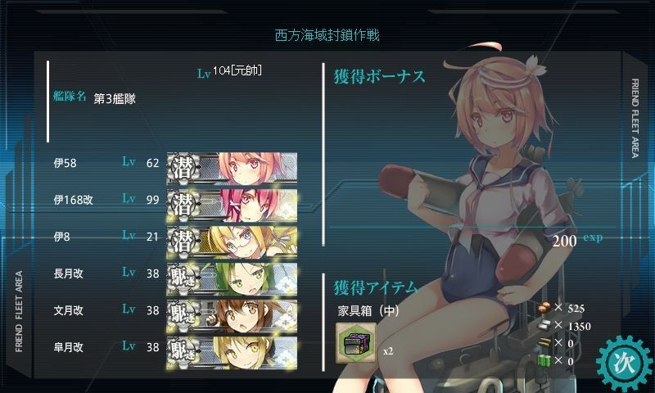Click the 長月改 destroyer banner
The width and height of the screenshot is (655, 393).
pyautogui.click(x=232, y=279)
